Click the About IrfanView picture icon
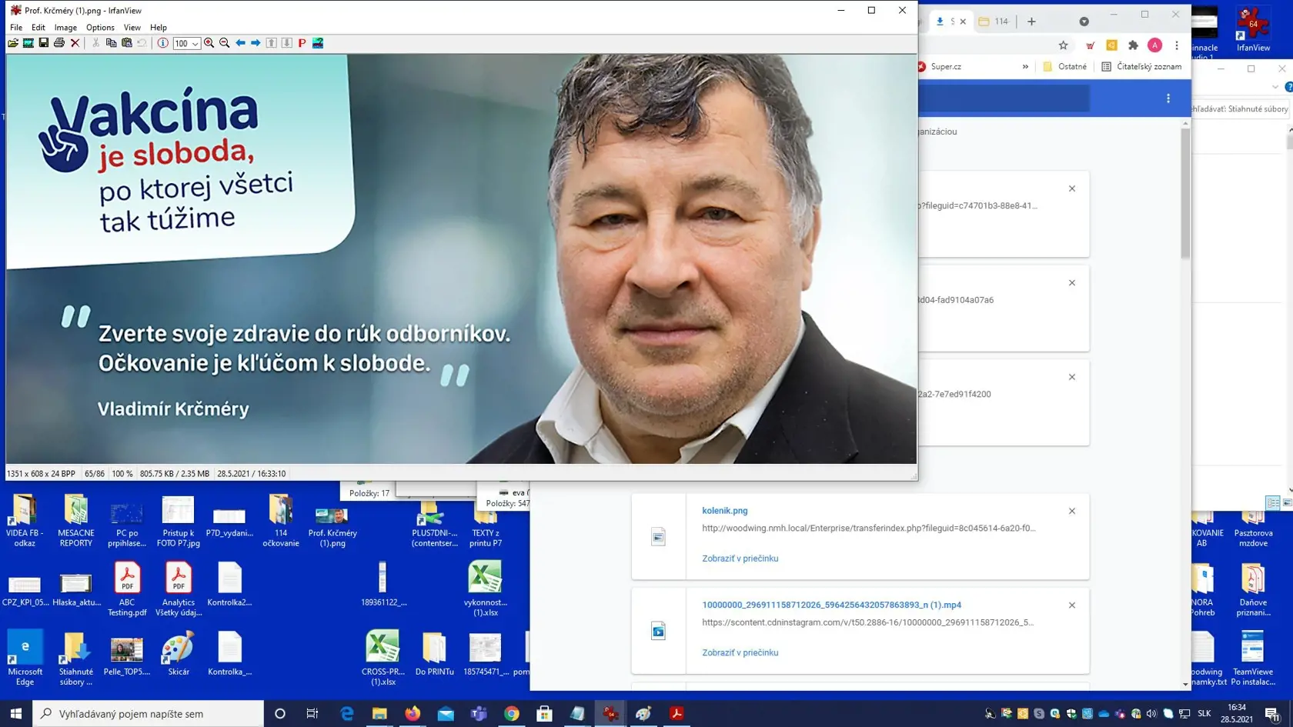 click(318, 43)
